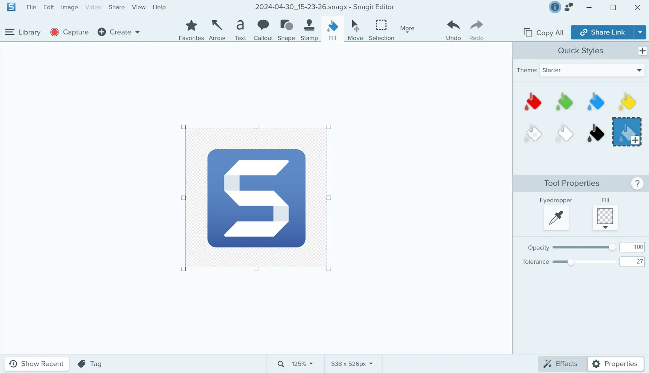Open the Video menu
This screenshot has width=649, height=374.
tap(93, 7)
